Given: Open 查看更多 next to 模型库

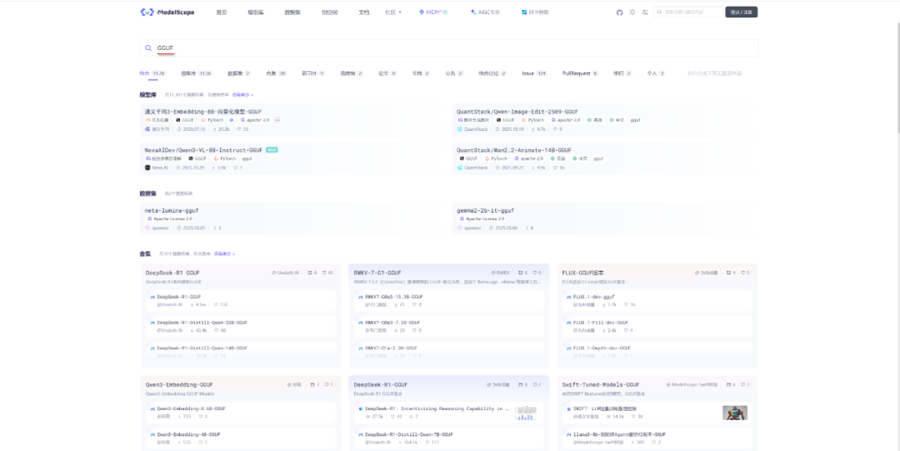Looking at the screenshot, I should [x=242, y=95].
